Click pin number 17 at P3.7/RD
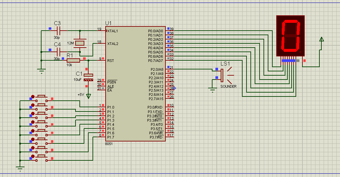The image size is (340, 177). click(172, 135)
